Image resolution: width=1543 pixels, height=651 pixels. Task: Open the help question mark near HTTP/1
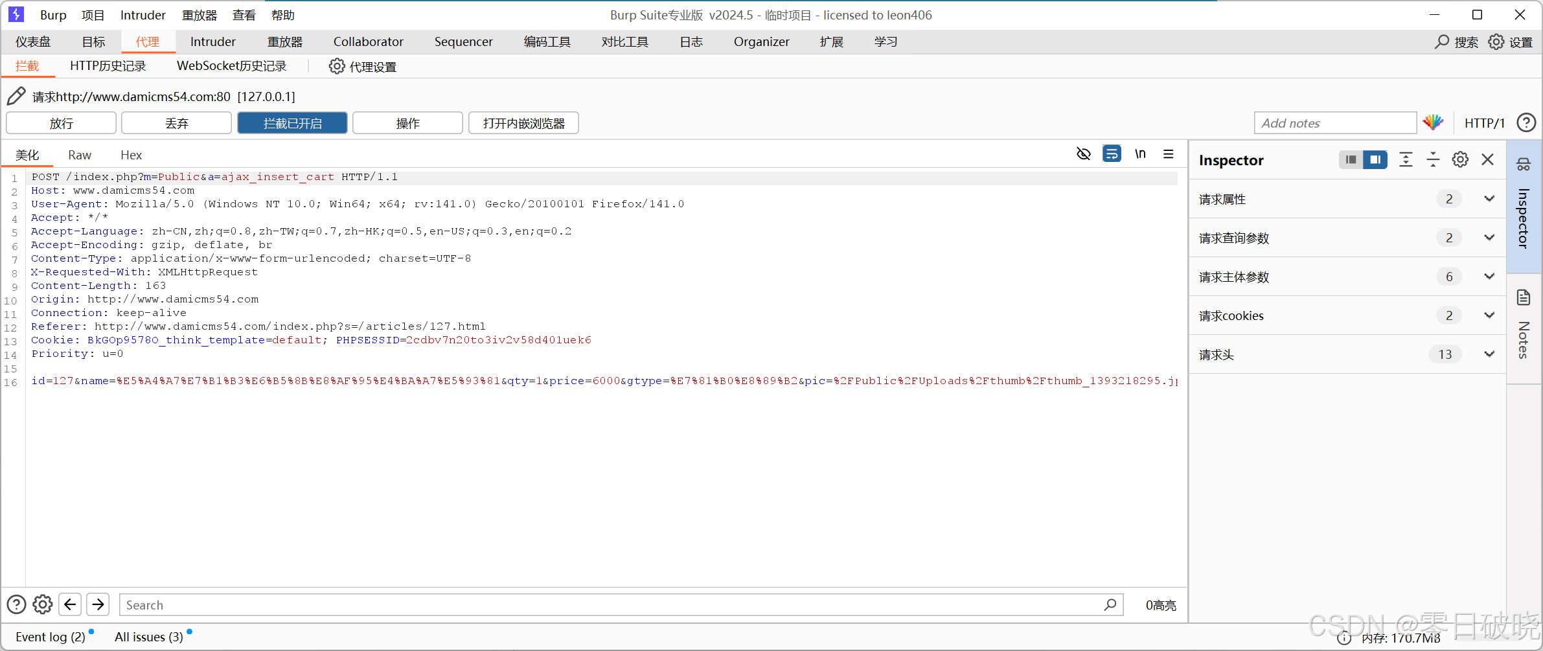1526,122
